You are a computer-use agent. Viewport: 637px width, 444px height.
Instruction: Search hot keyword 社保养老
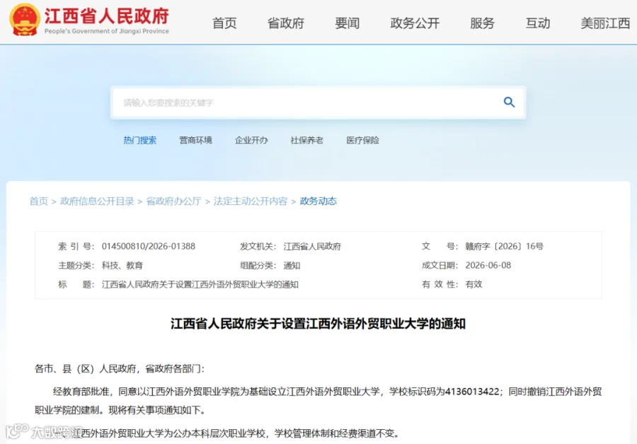pyautogui.click(x=306, y=141)
